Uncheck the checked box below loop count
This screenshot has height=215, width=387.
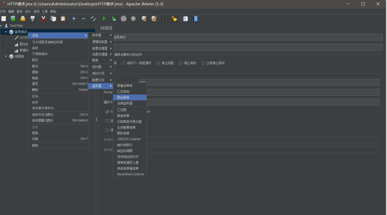[x=107, y=112]
